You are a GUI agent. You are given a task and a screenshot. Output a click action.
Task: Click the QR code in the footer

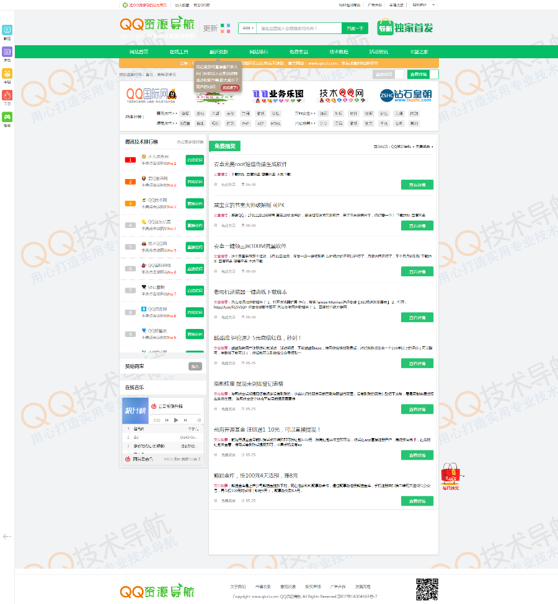coord(427,589)
